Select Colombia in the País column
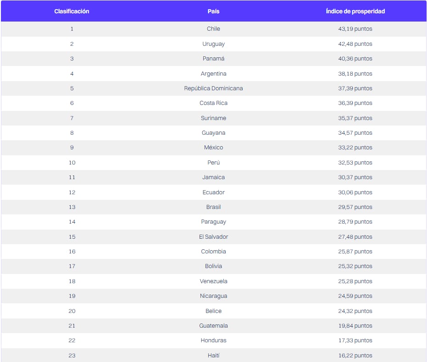The height and width of the screenshot is (362, 428). point(213,252)
